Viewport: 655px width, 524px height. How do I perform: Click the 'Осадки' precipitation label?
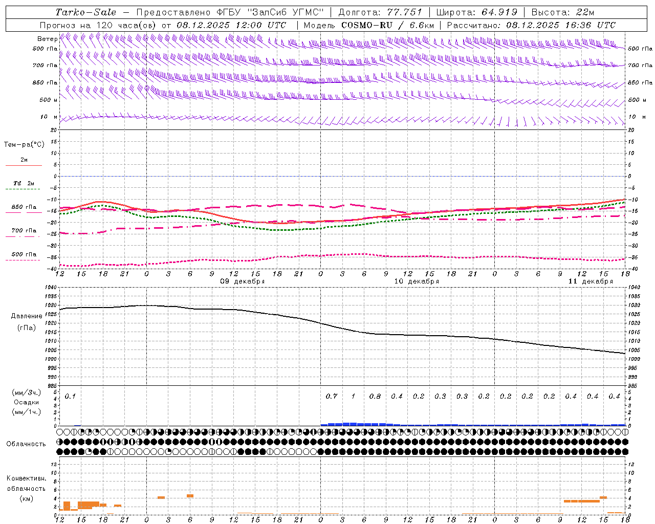coord(27,402)
